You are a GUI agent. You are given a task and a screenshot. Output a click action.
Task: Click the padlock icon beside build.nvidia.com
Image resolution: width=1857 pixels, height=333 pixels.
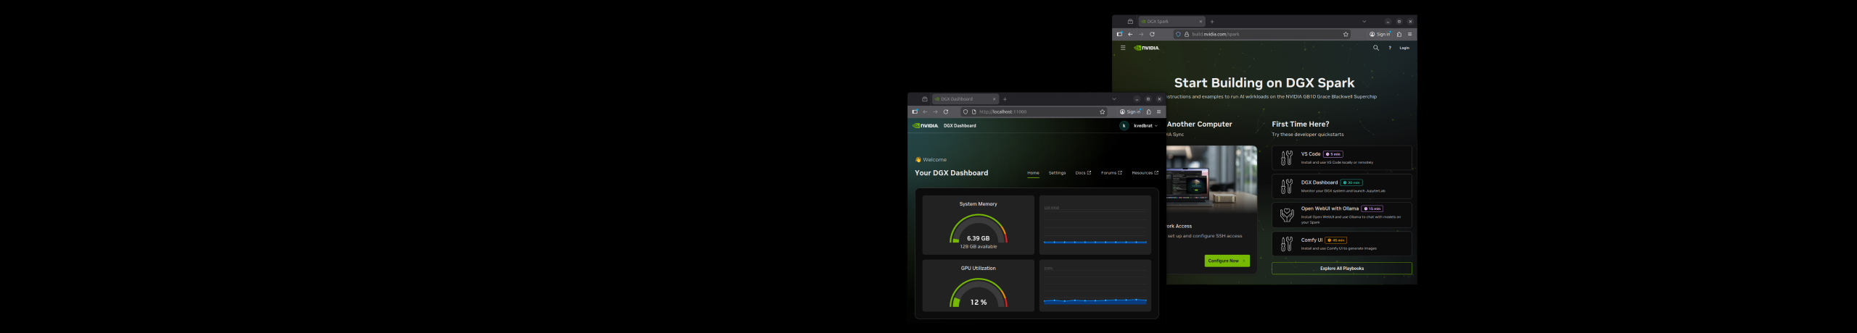(x=1187, y=34)
